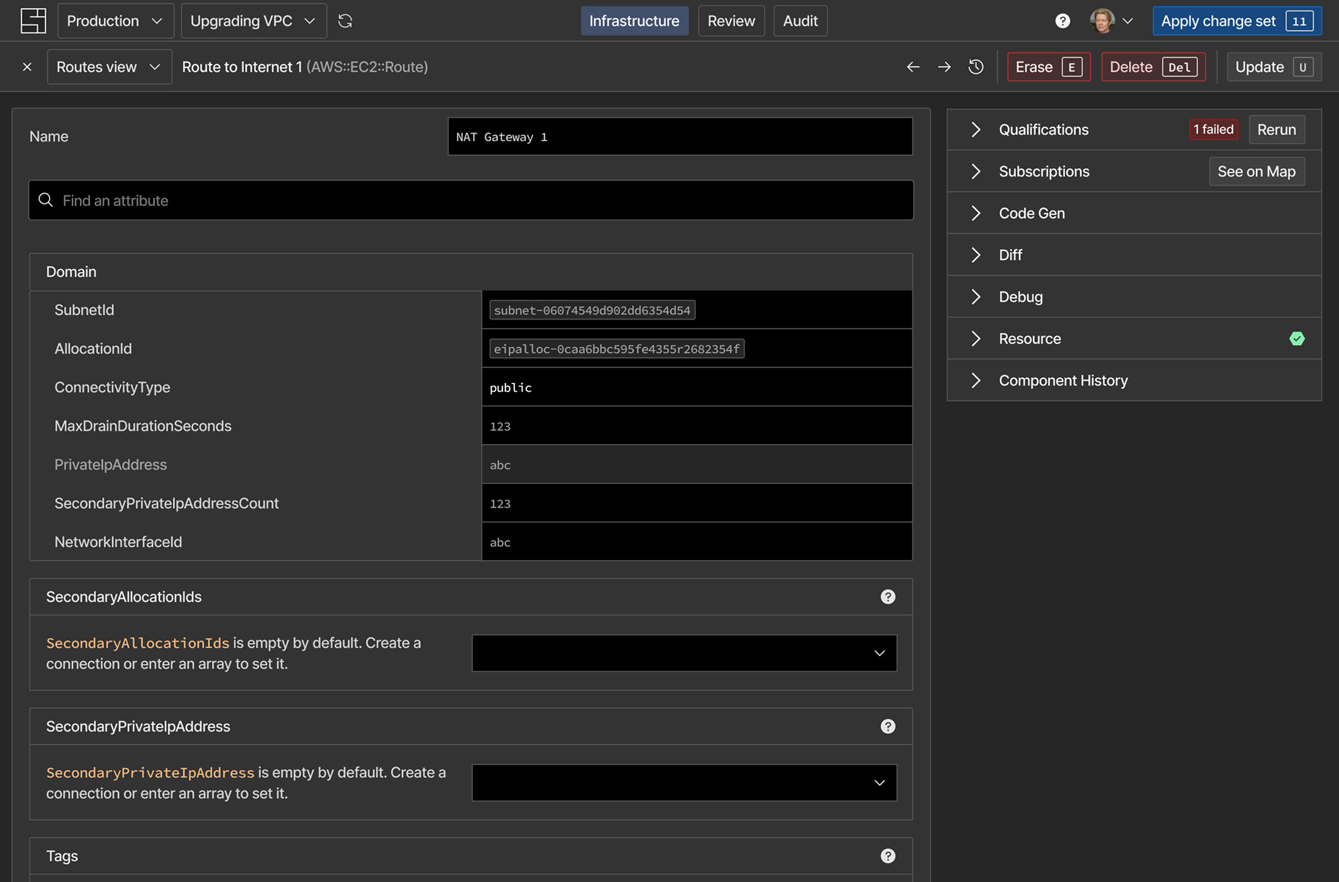Click the MaxDrainDurationSeconds input field
Screen dimensions: 1339x882
[697, 426]
